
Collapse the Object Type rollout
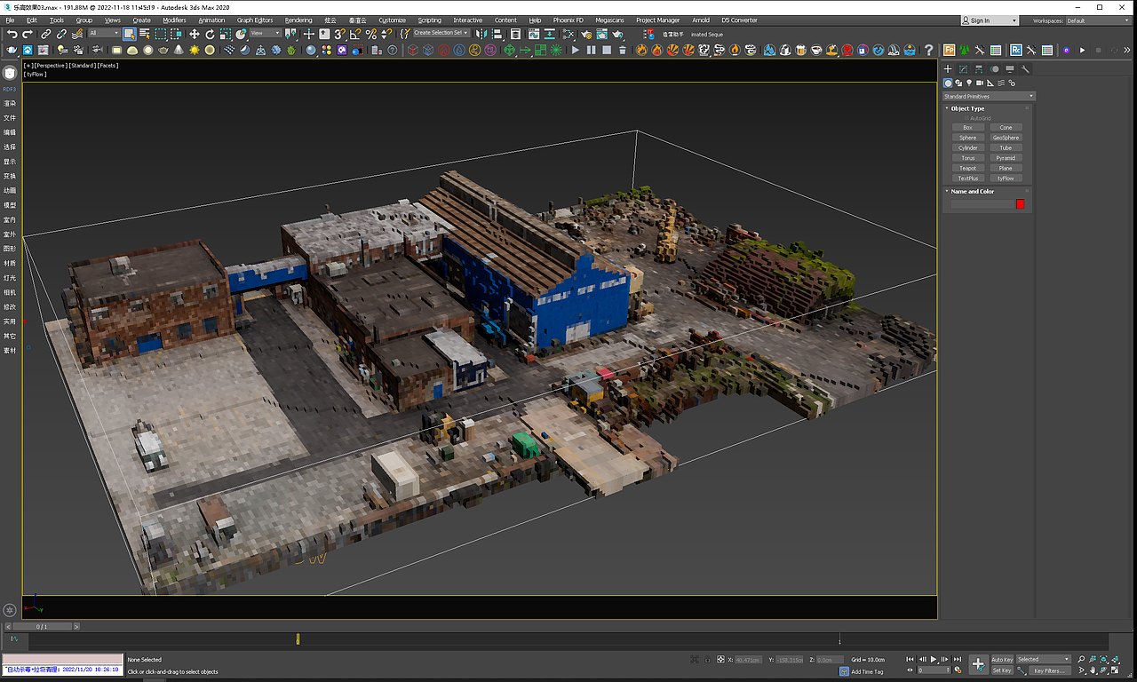pyautogui.click(x=967, y=108)
